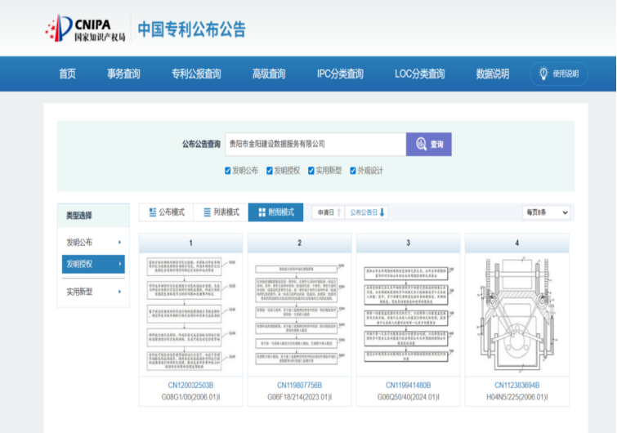Open the 高级查询 menu item
The height and width of the screenshot is (433, 617).
[269, 74]
